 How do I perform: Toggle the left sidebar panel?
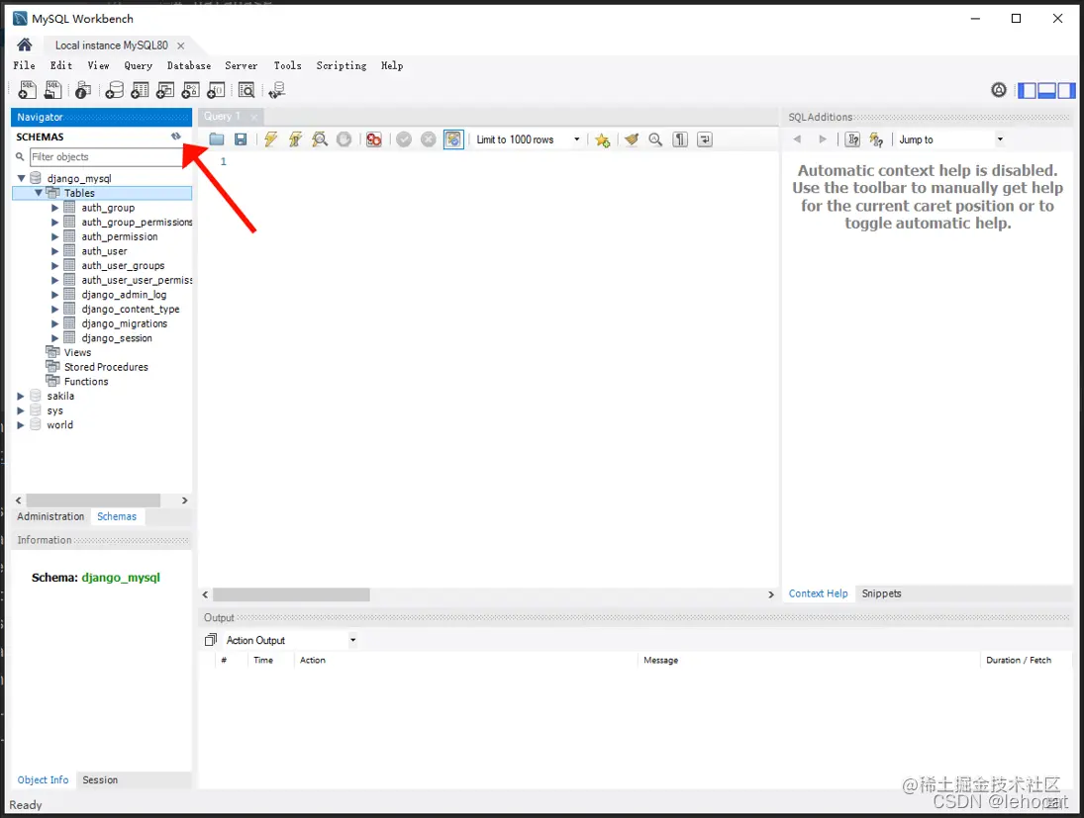click(1027, 90)
